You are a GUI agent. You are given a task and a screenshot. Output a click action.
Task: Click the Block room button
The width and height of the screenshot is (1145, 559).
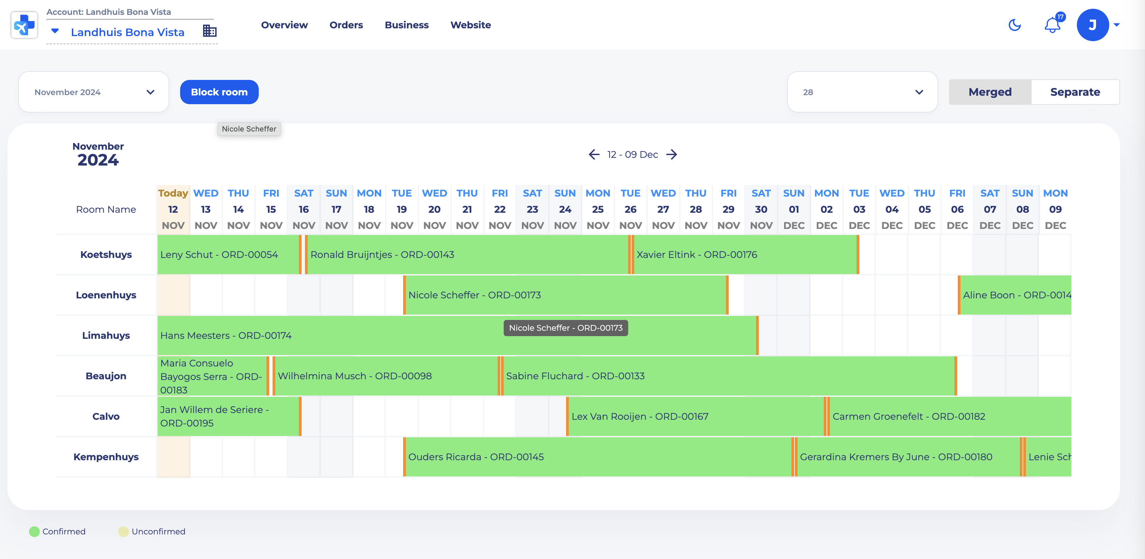219,92
